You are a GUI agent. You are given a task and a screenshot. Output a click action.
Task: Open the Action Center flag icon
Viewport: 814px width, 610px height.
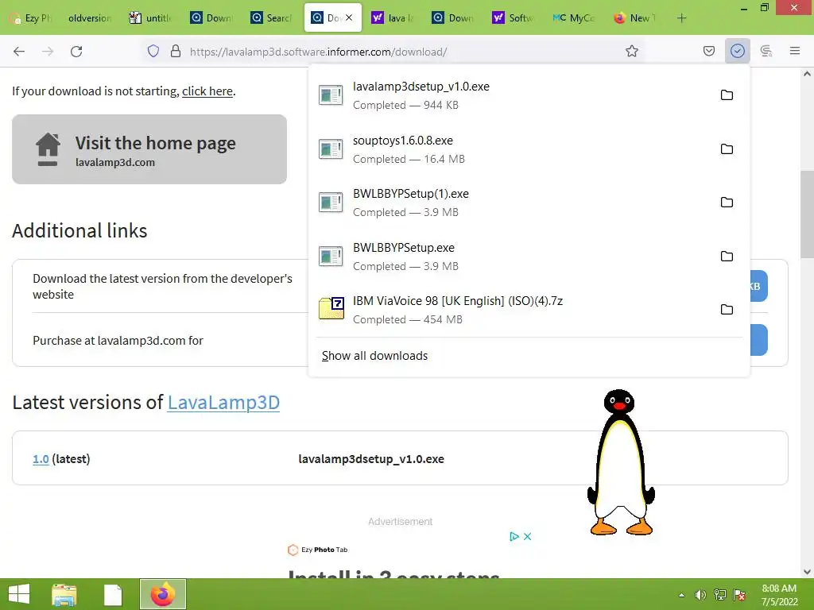click(x=740, y=595)
